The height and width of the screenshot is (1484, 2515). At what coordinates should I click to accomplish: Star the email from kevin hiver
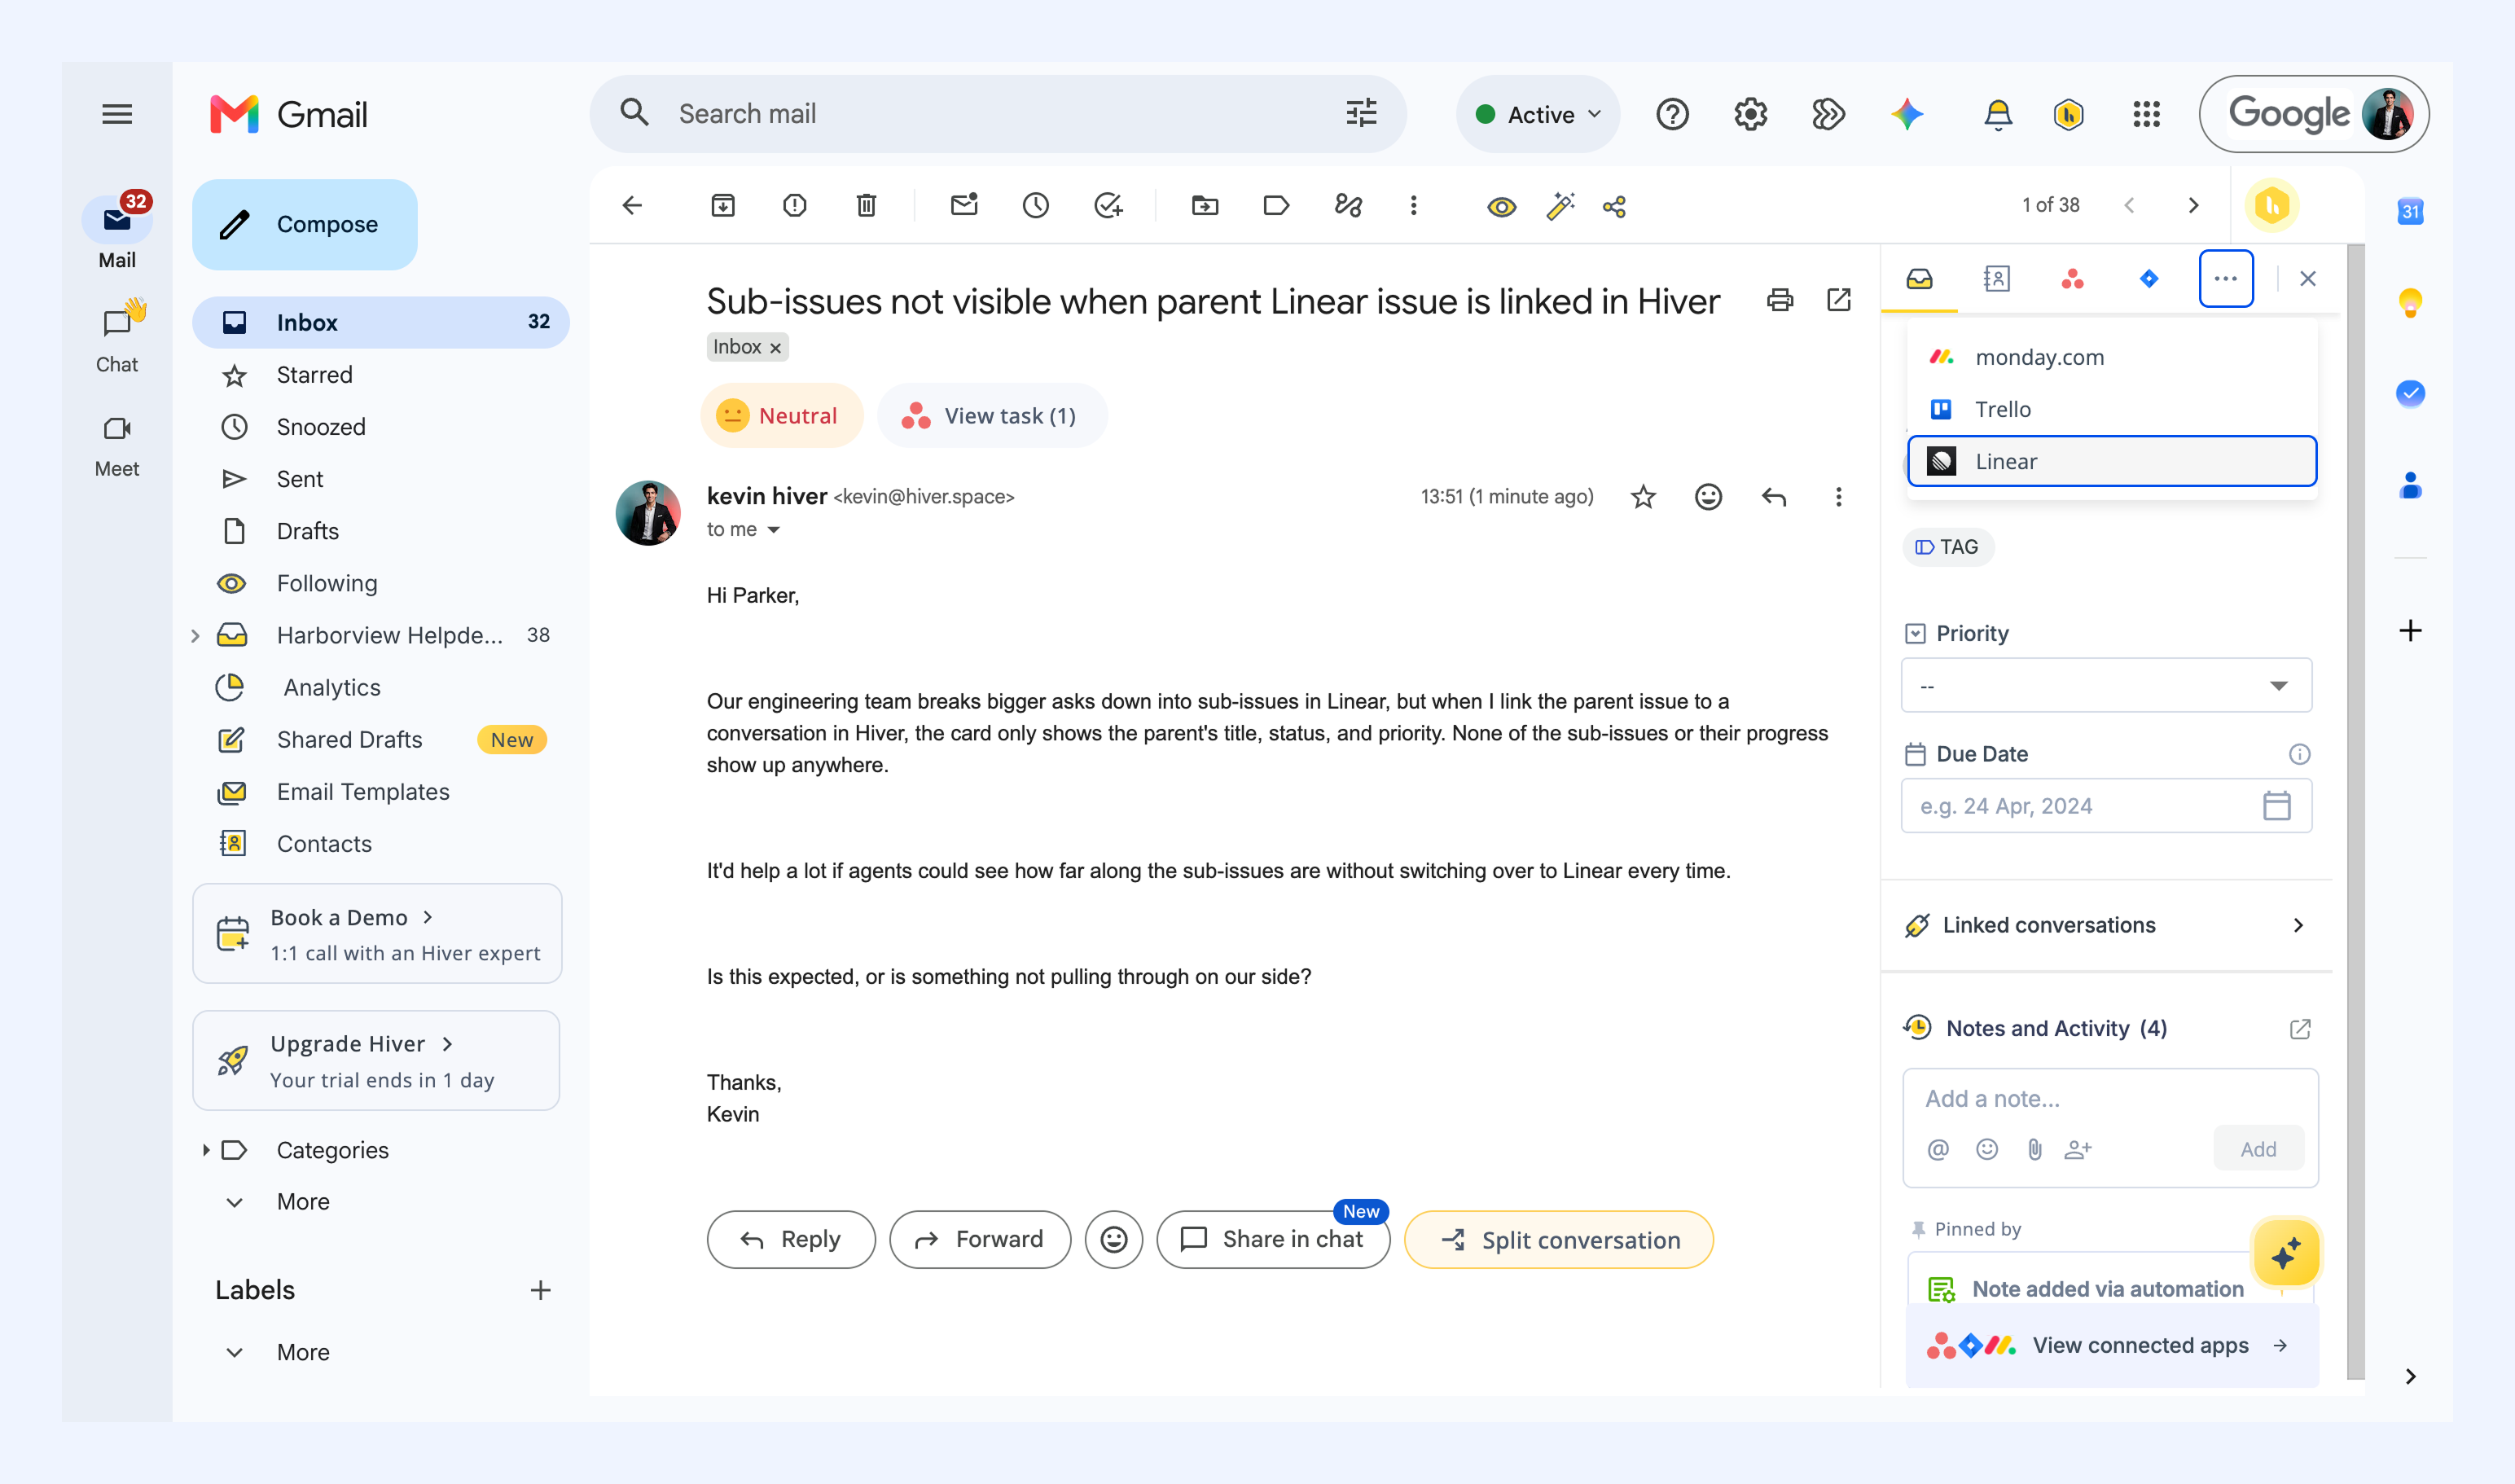pyautogui.click(x=1642, y=497)
